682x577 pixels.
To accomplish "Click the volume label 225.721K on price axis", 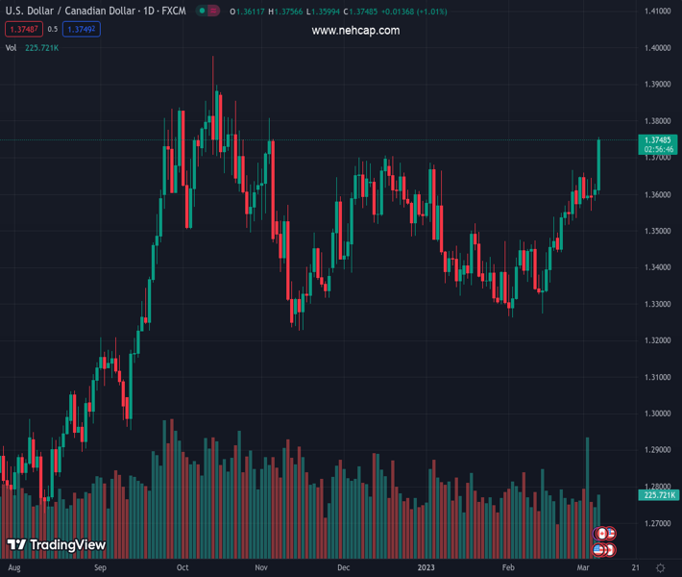I will 658,494.
